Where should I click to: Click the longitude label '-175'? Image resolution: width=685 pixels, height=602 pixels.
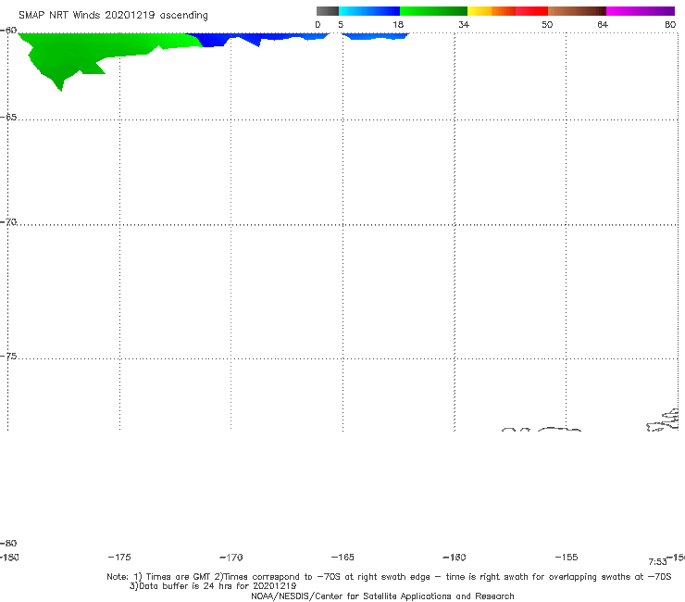(x=119, y=557)
